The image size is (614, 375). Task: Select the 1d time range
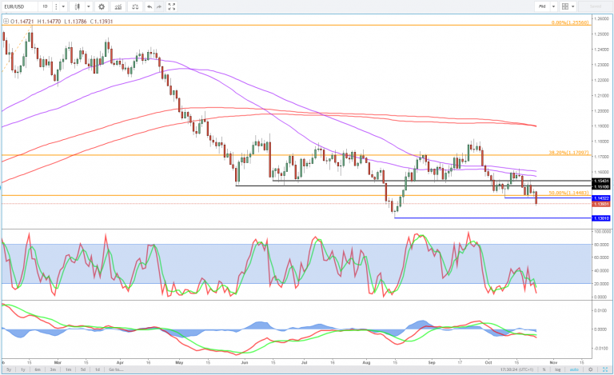point(98,369)
